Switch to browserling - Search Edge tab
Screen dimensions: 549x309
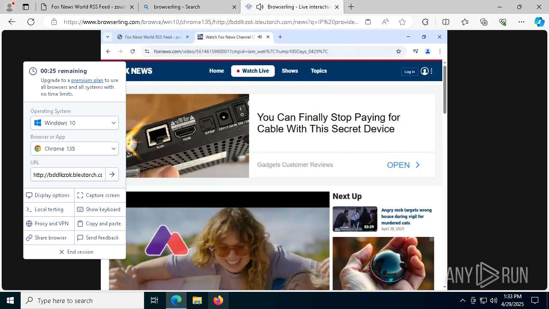pos(189,7)
